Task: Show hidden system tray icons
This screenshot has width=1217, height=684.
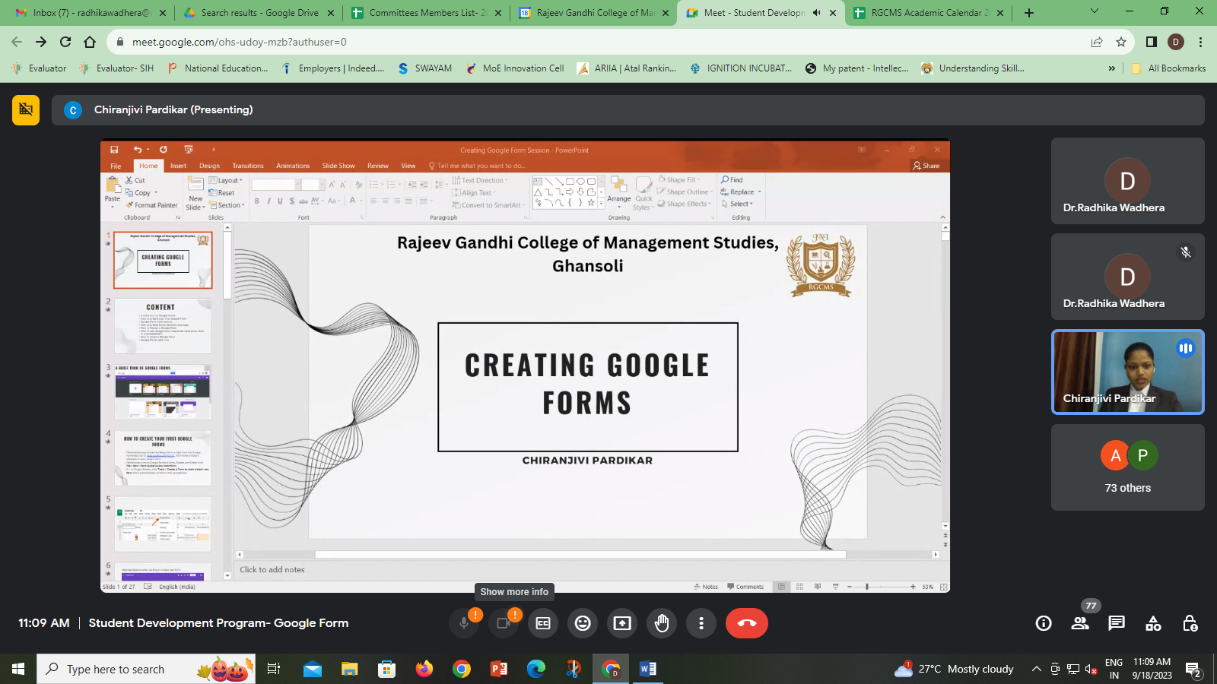Action: point(1036,669)
